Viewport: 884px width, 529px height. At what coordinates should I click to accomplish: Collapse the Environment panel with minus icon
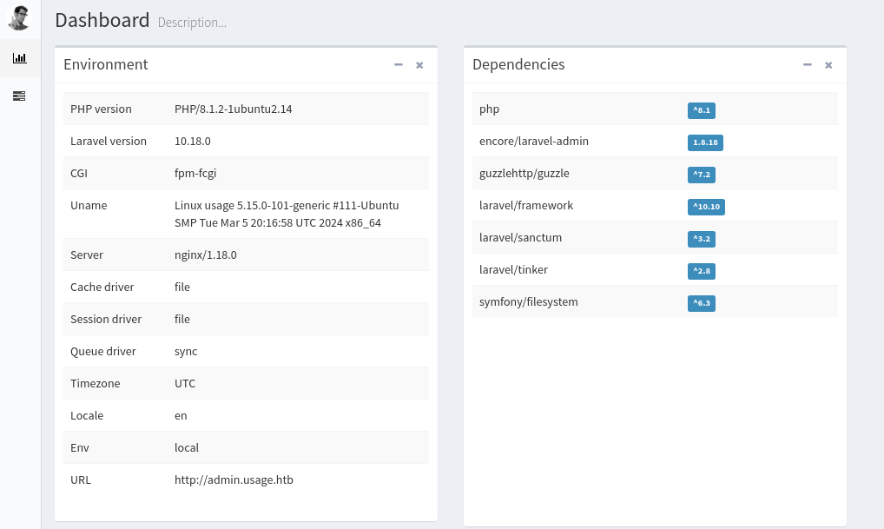click(399, 65)
